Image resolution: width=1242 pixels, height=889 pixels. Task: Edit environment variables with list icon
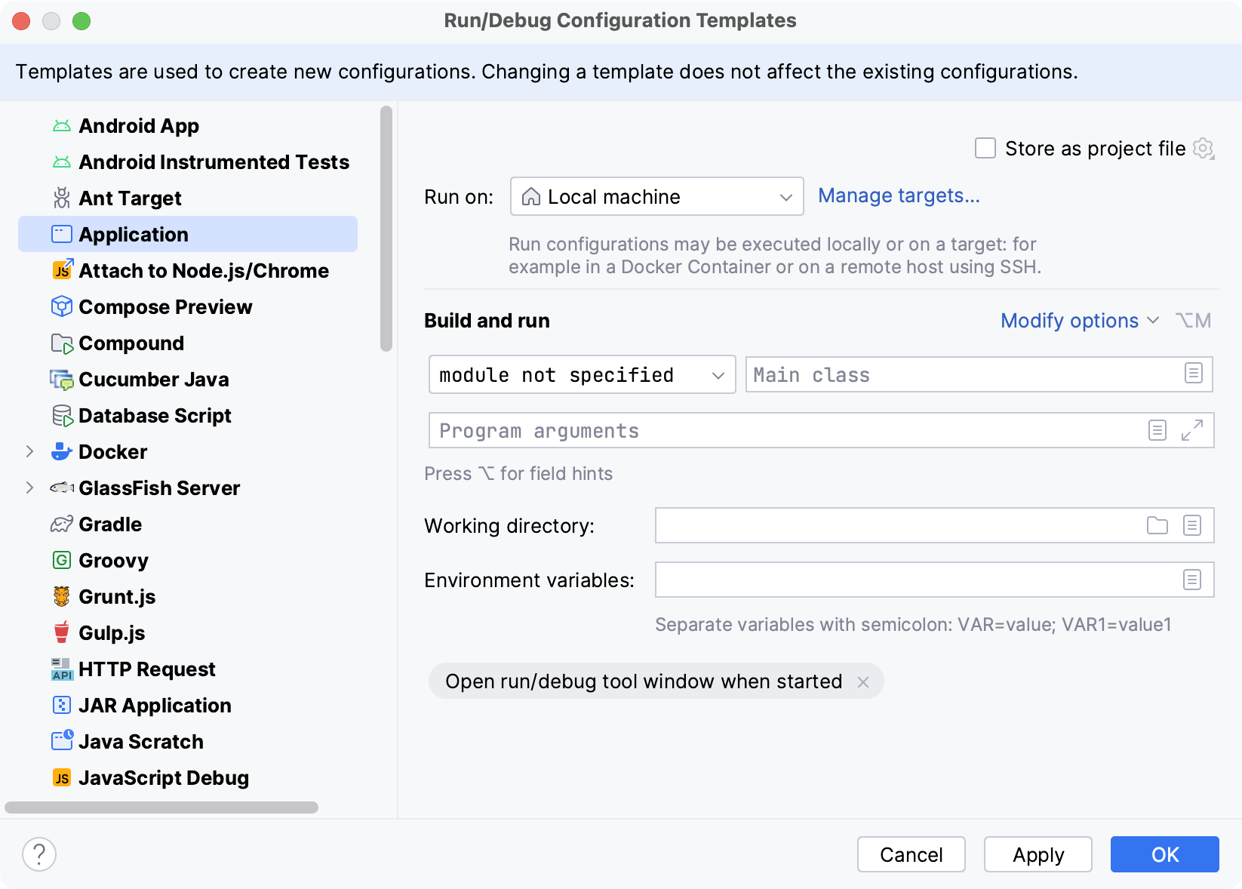(1192, 580)
